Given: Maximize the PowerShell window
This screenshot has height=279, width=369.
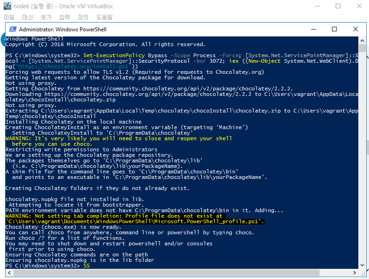Looking at the screenshot, I should (334, 29).
